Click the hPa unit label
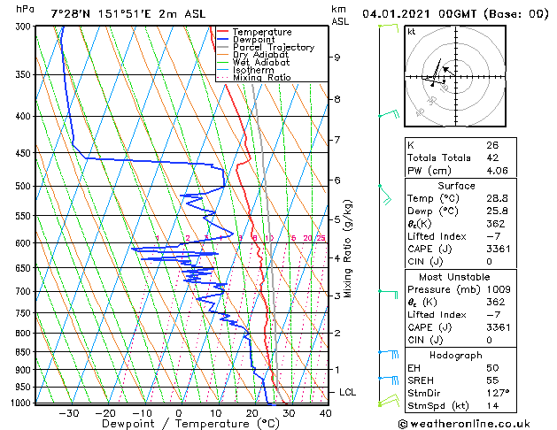The width and height of the screenshot is (557, 430). click(x=25, y=9)
